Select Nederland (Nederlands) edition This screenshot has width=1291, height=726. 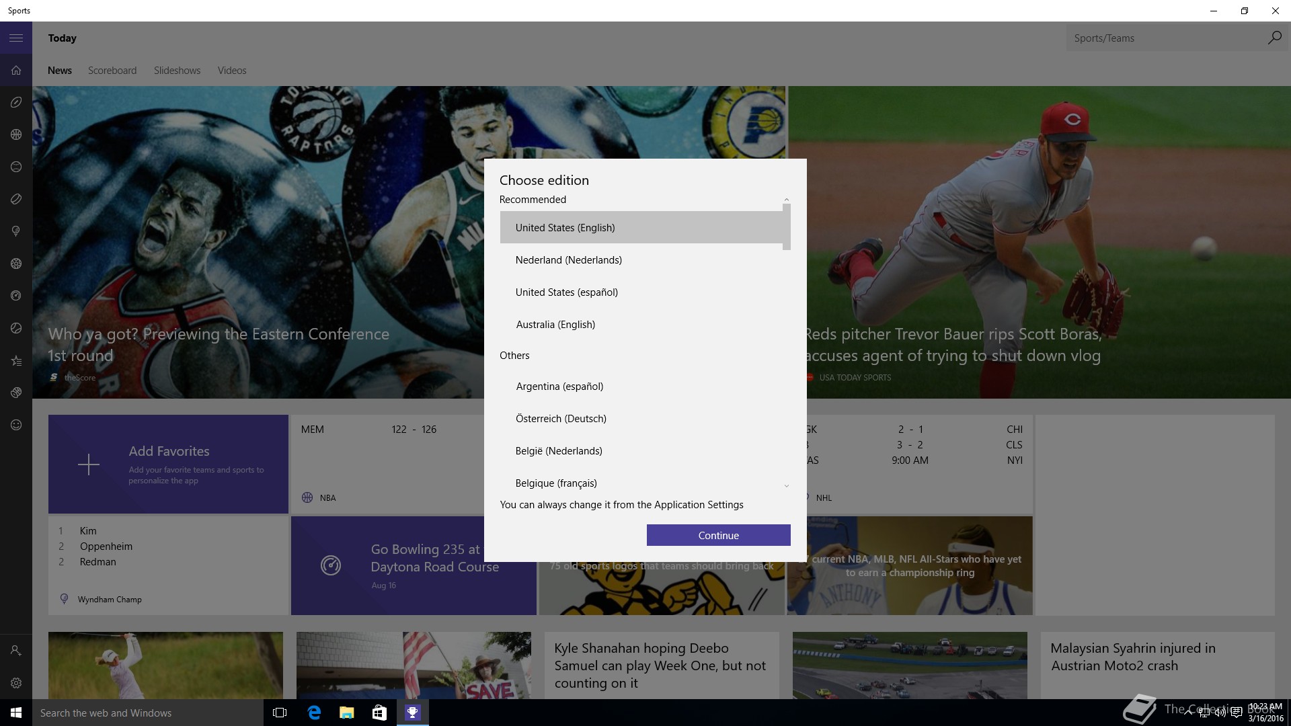[641, 259]
